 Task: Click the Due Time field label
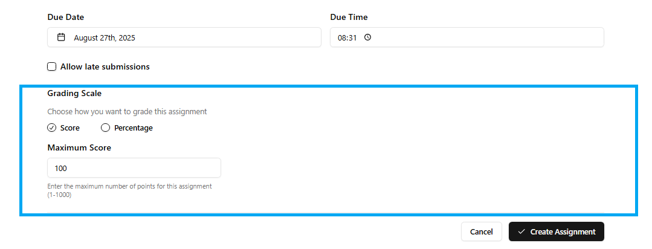click(349, 17)
